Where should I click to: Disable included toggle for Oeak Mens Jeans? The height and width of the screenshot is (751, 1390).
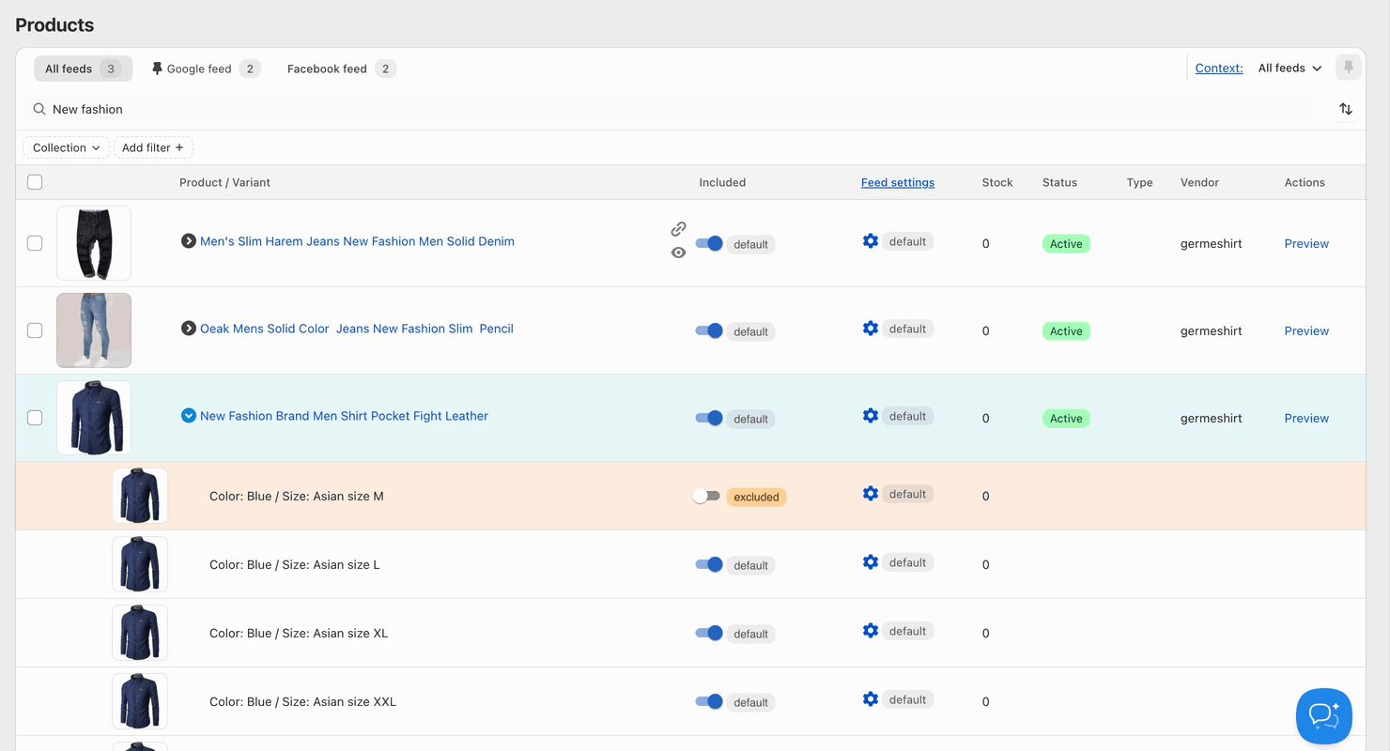coord(709,330)
